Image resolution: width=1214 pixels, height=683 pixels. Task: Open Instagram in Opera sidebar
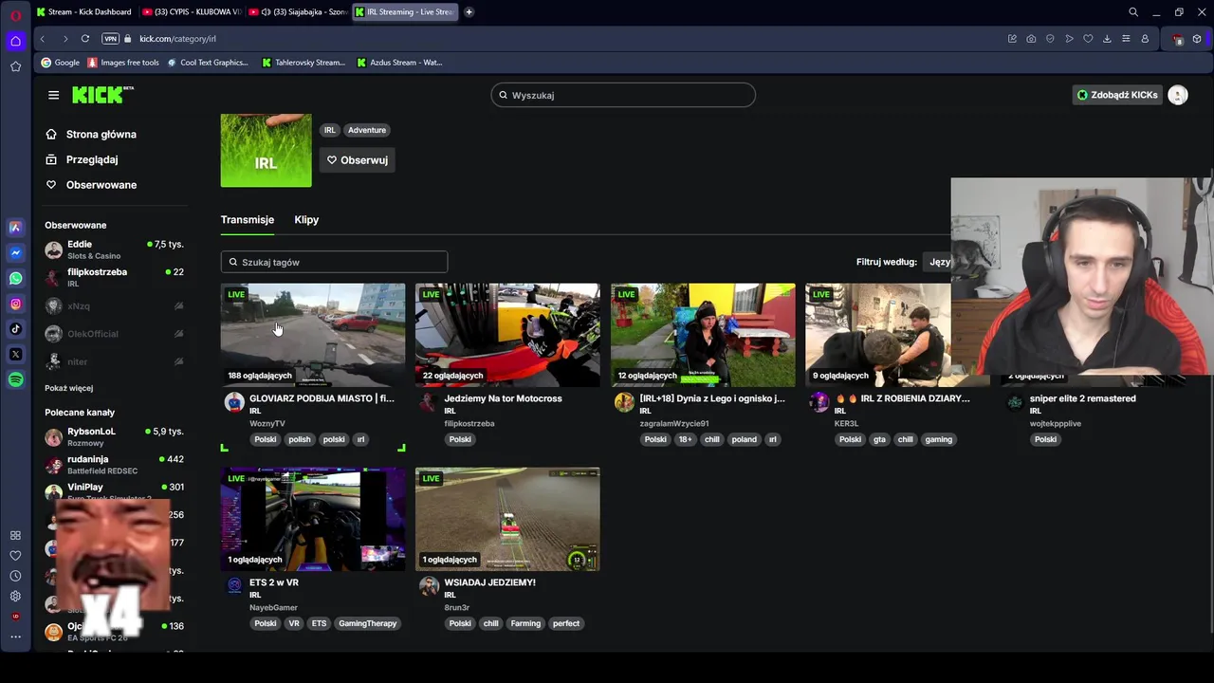click(15, 305)
